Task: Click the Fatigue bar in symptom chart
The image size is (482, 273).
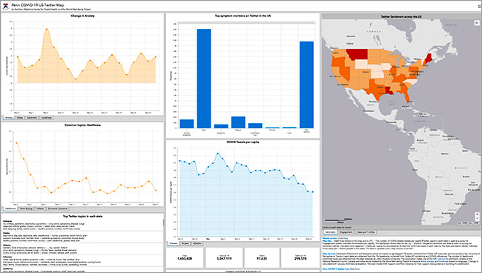Action: pyautogui.click(x=238, y=122)
